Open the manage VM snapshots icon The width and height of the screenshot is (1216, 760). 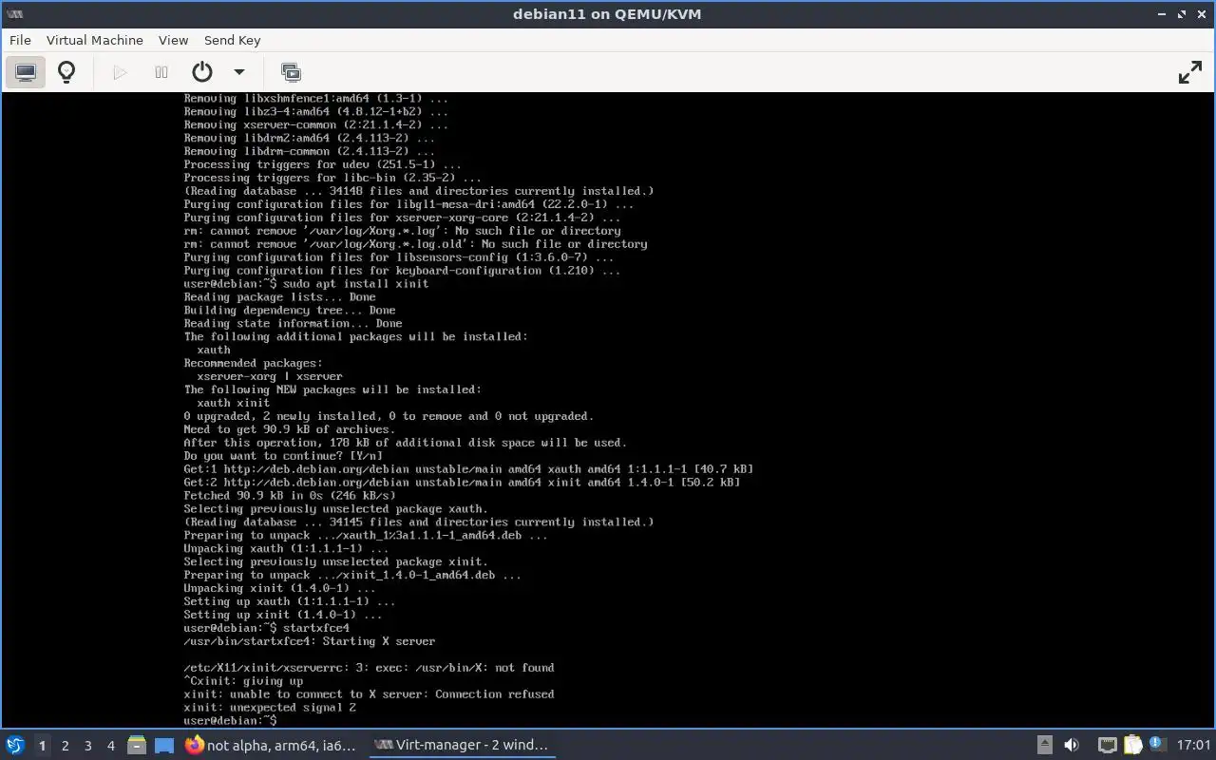(291, 72)
